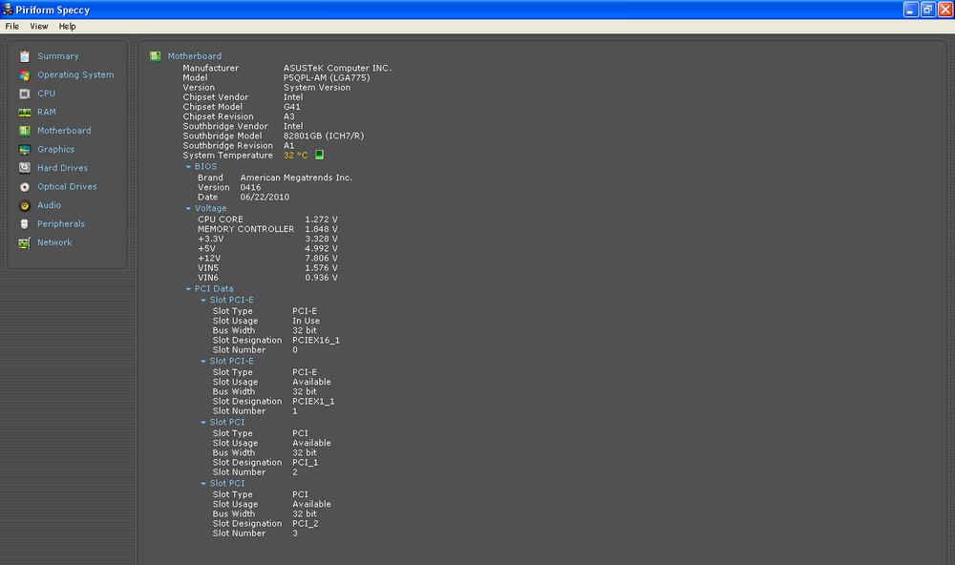Click the MEMORY CONTROLLER voltage label
Viewport: 955px width, 565px height.
pos(246,229)
